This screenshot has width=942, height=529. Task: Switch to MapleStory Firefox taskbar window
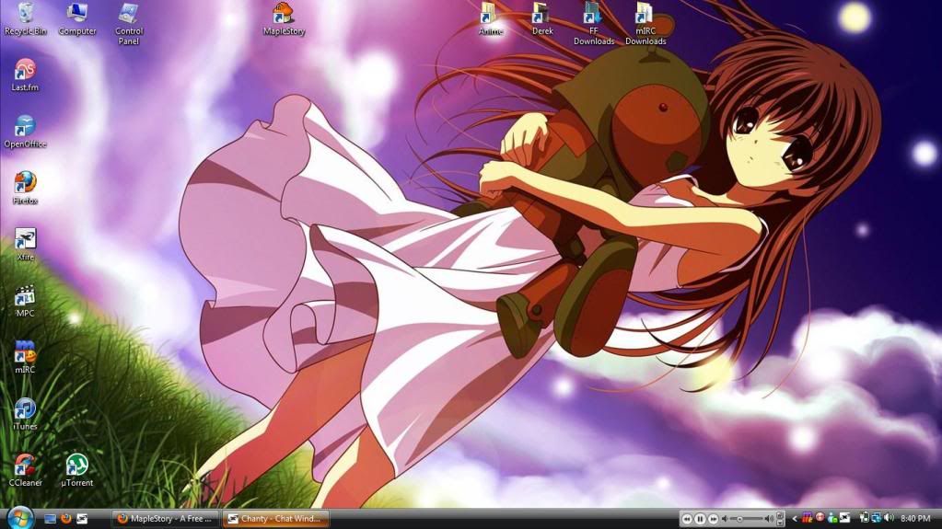[x=165, y=519]
